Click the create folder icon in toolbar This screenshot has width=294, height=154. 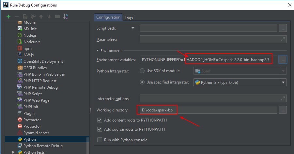coord(57,17)
